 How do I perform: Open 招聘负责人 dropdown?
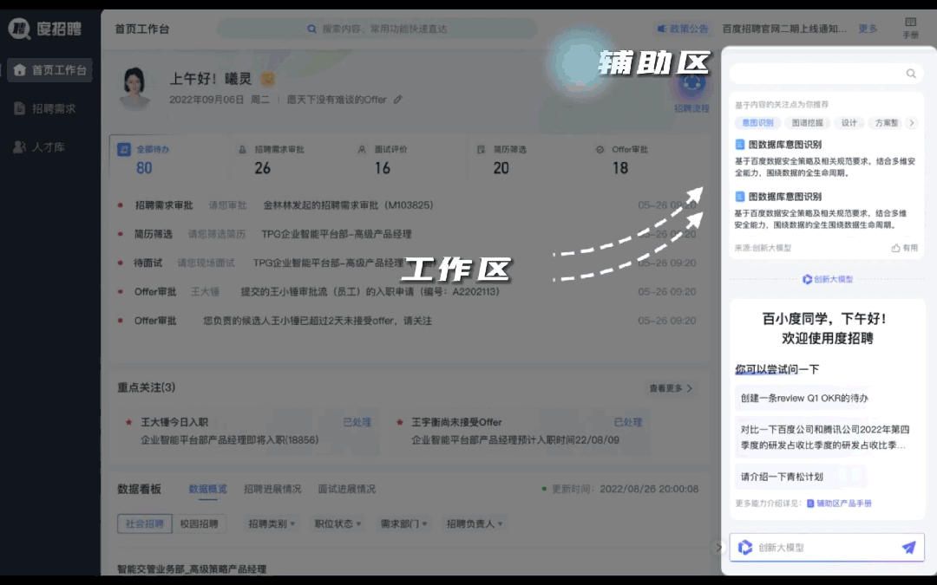point(475,523)
